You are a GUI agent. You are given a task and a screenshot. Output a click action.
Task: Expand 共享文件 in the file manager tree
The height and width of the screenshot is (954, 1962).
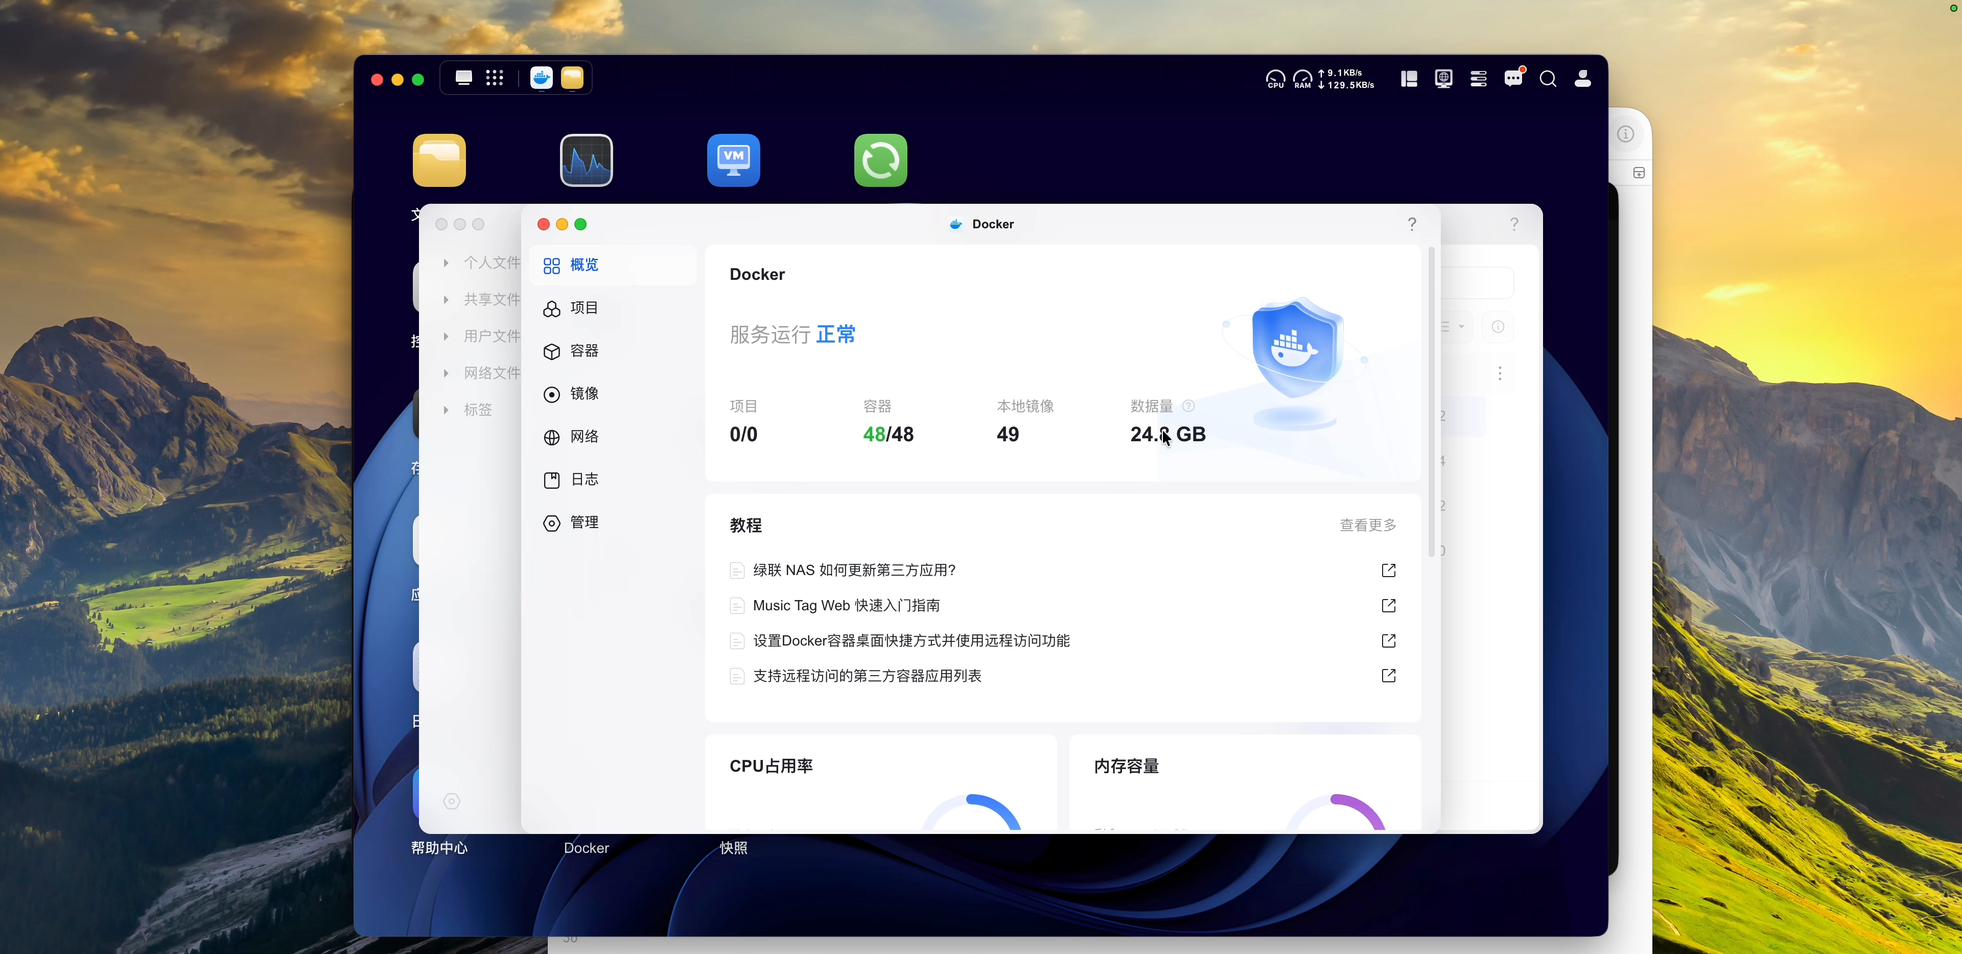[447, 299]
